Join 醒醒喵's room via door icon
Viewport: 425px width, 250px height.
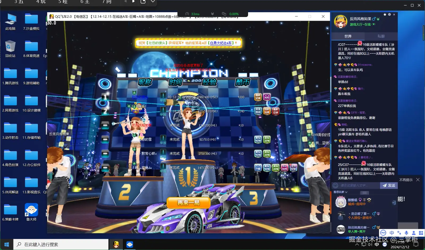[x=394, y=203]
